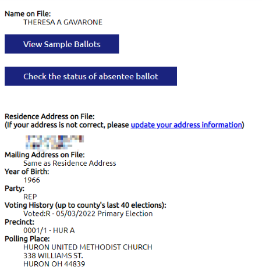Click the Year of Birth label
Viewport: 262px width, 274px height.
coord(27,172)
